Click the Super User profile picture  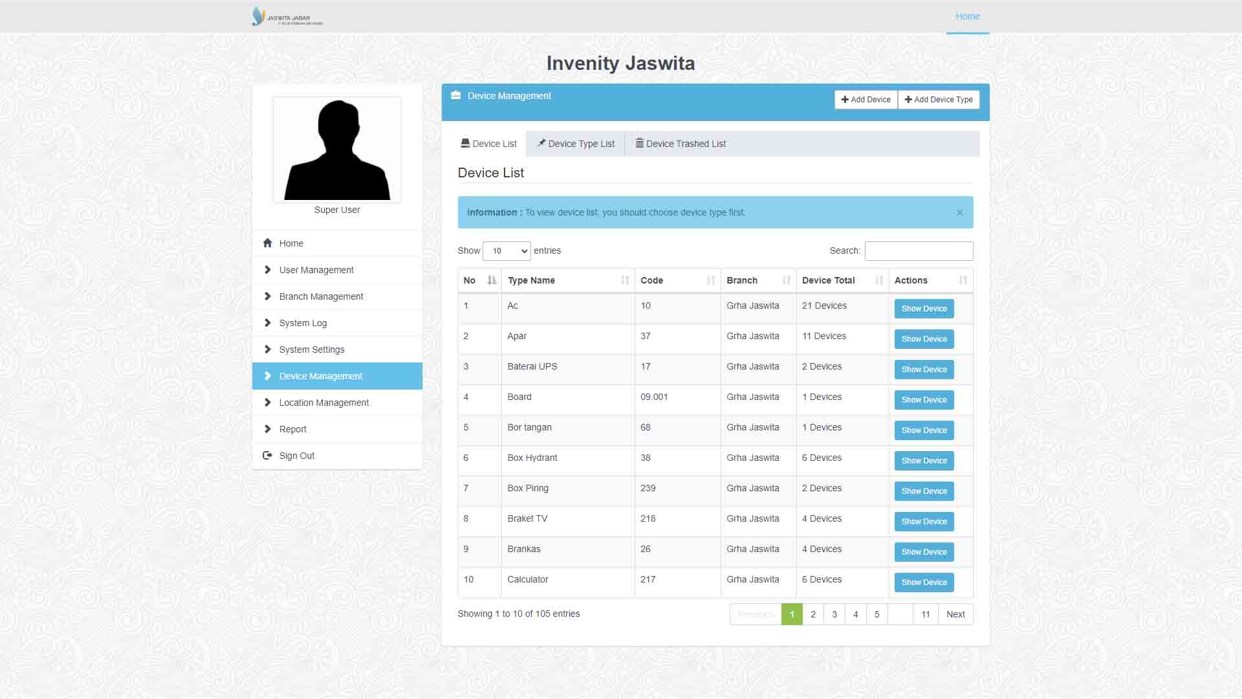pos(337,150)
